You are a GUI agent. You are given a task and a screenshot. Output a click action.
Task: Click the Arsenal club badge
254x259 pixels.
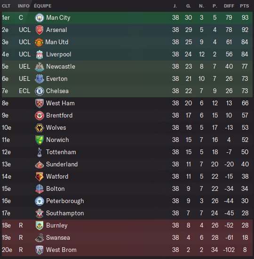[40, 30]
